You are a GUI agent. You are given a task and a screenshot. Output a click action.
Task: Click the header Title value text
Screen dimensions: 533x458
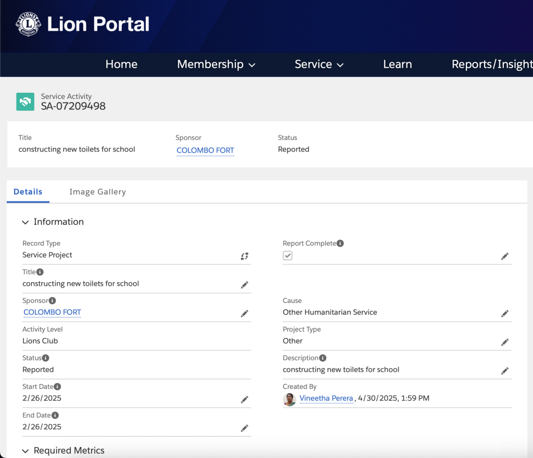click(77, 149)
